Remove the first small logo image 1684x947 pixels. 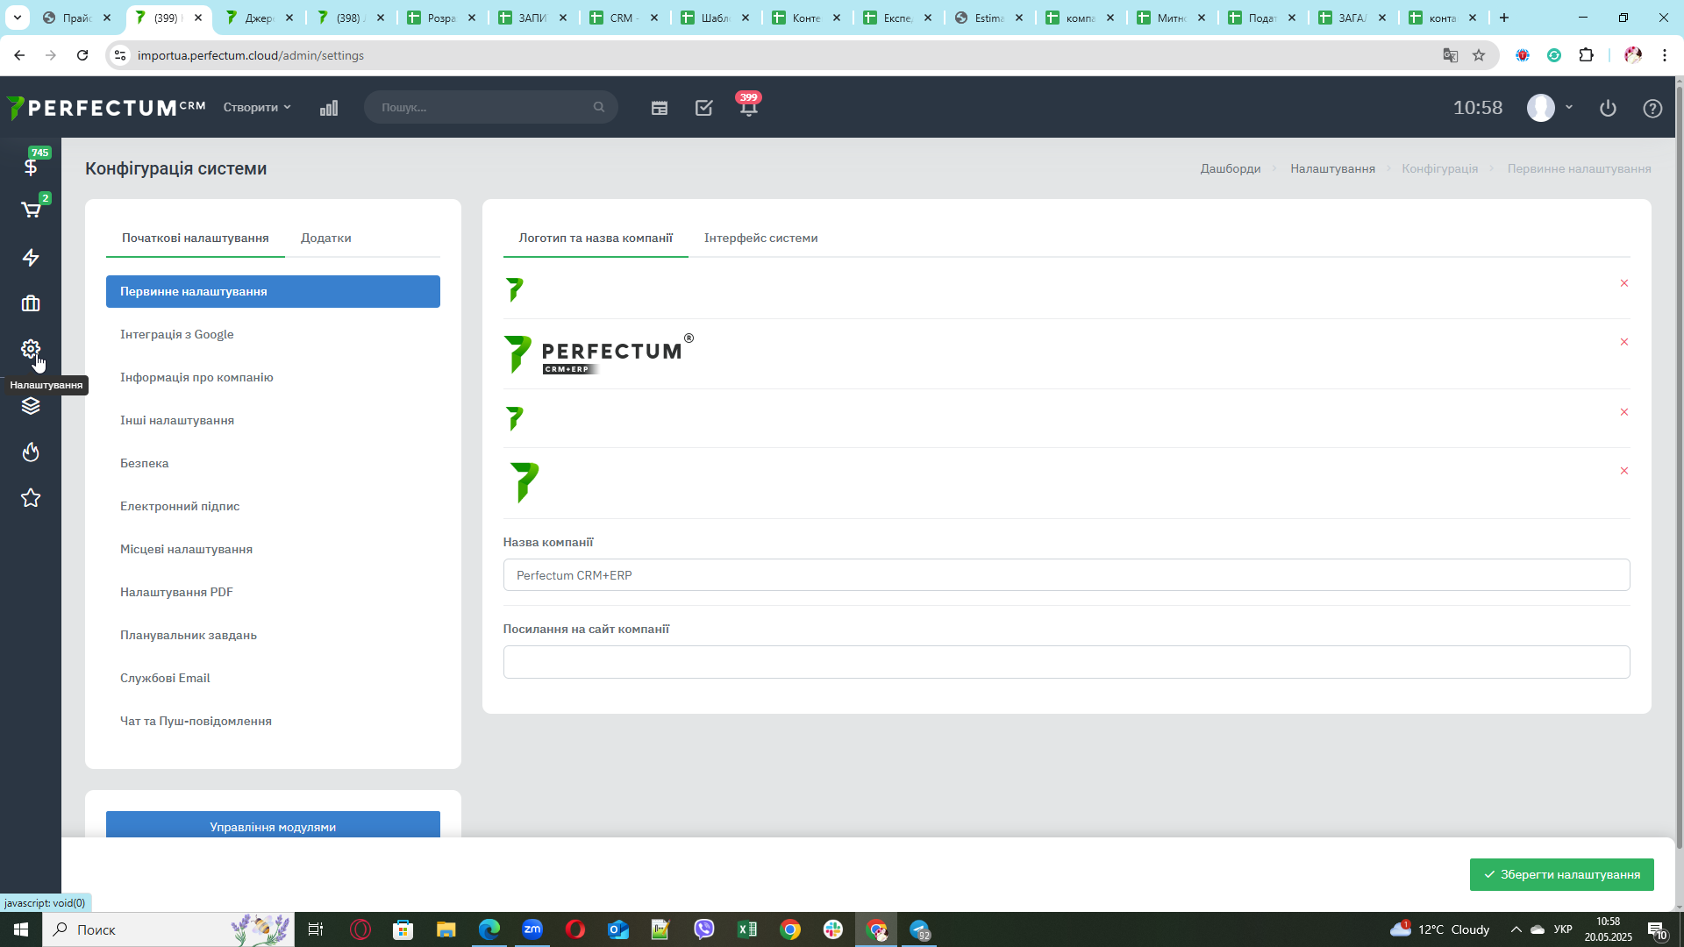(x=1624, y=283)
